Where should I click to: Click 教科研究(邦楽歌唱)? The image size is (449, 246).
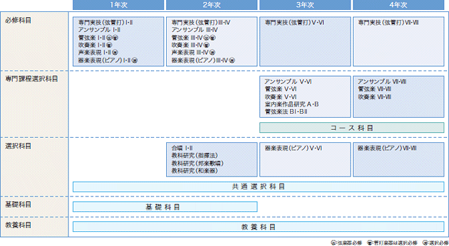[x=198, y=163]
